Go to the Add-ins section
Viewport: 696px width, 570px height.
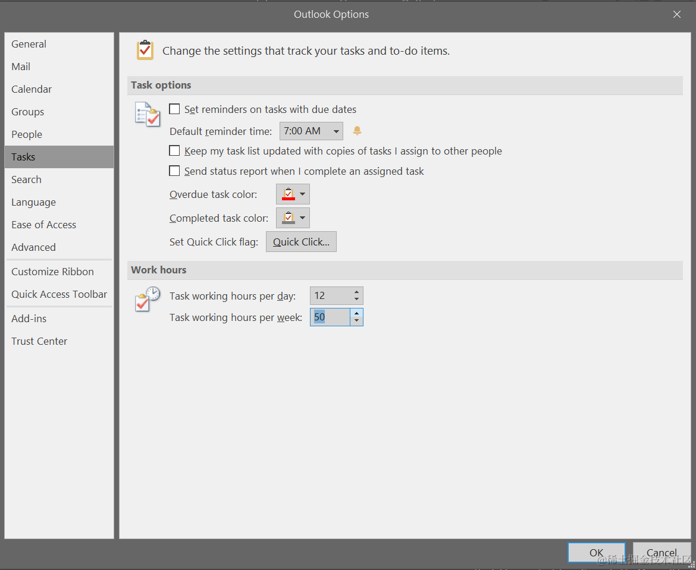point(29,318)
